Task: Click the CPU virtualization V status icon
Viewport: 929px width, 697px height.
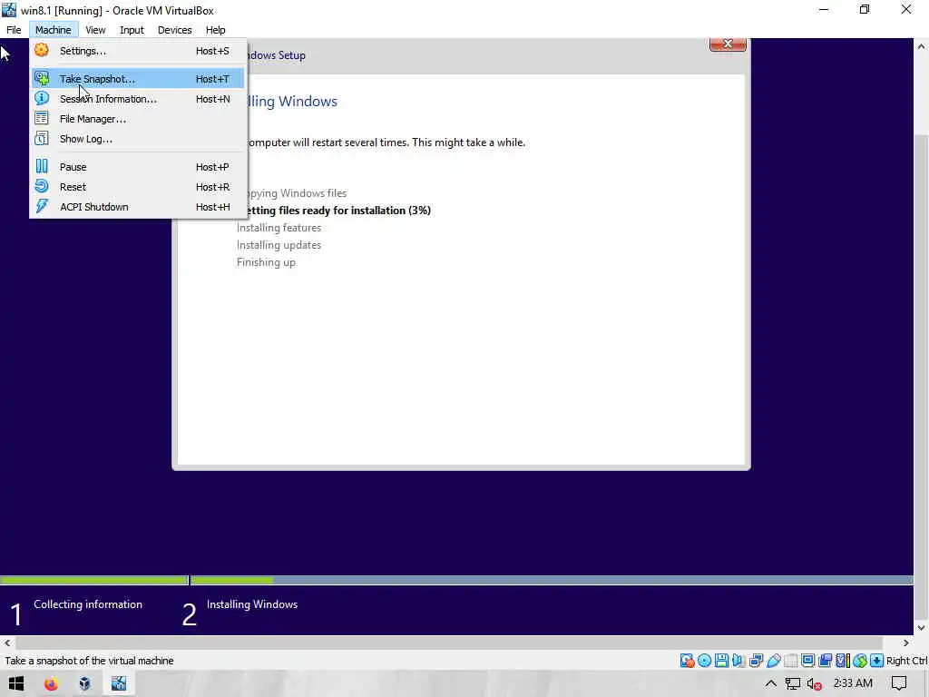Action: coord(843,661)
